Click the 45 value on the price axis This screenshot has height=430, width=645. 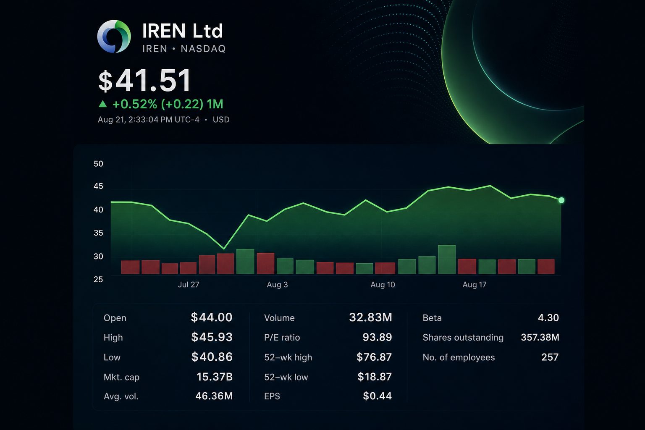98,186
